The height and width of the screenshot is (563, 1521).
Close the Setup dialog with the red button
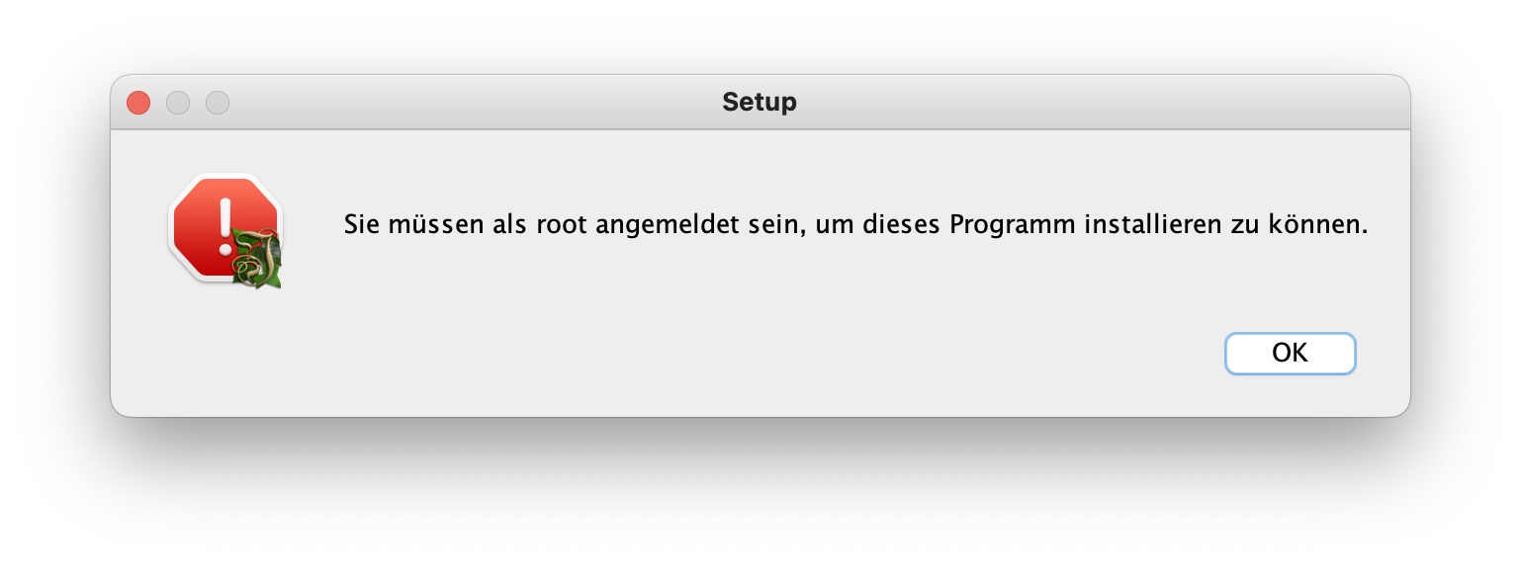click(x=138, y=103)
